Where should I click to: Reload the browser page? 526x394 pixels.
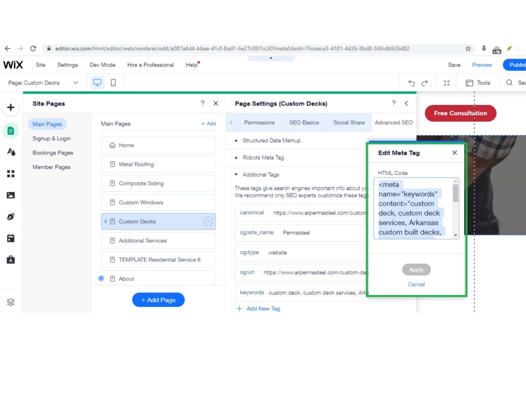pyautogui.click(x=33, y=48)
